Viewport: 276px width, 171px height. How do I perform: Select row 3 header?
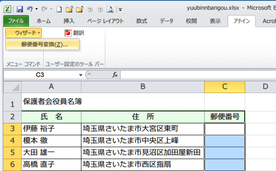pyautogui.click(x=12, y=129)
